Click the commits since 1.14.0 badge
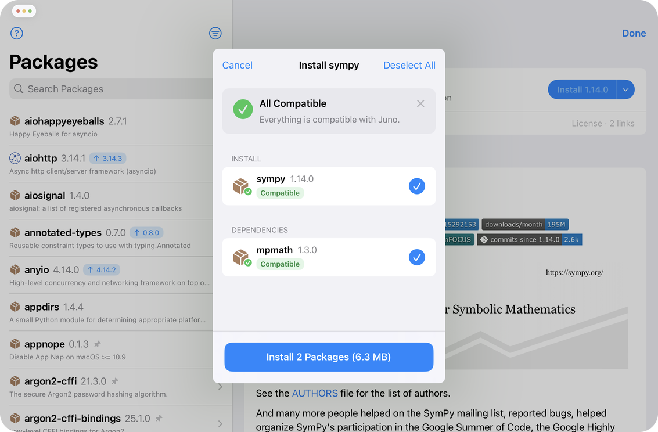 (x=529, y=239)
